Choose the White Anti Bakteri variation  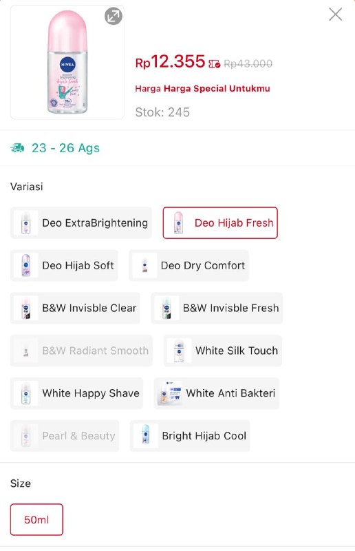[217, 393]
